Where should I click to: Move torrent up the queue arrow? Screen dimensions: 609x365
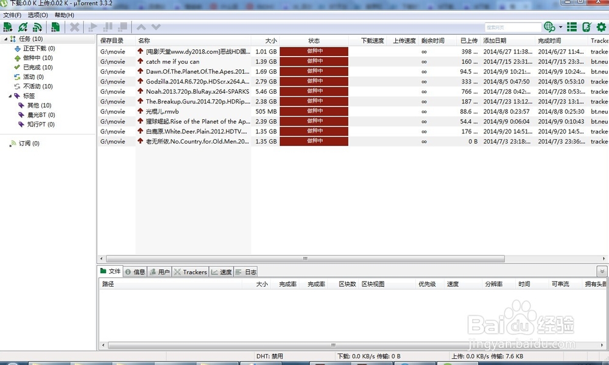pos(141,27)
